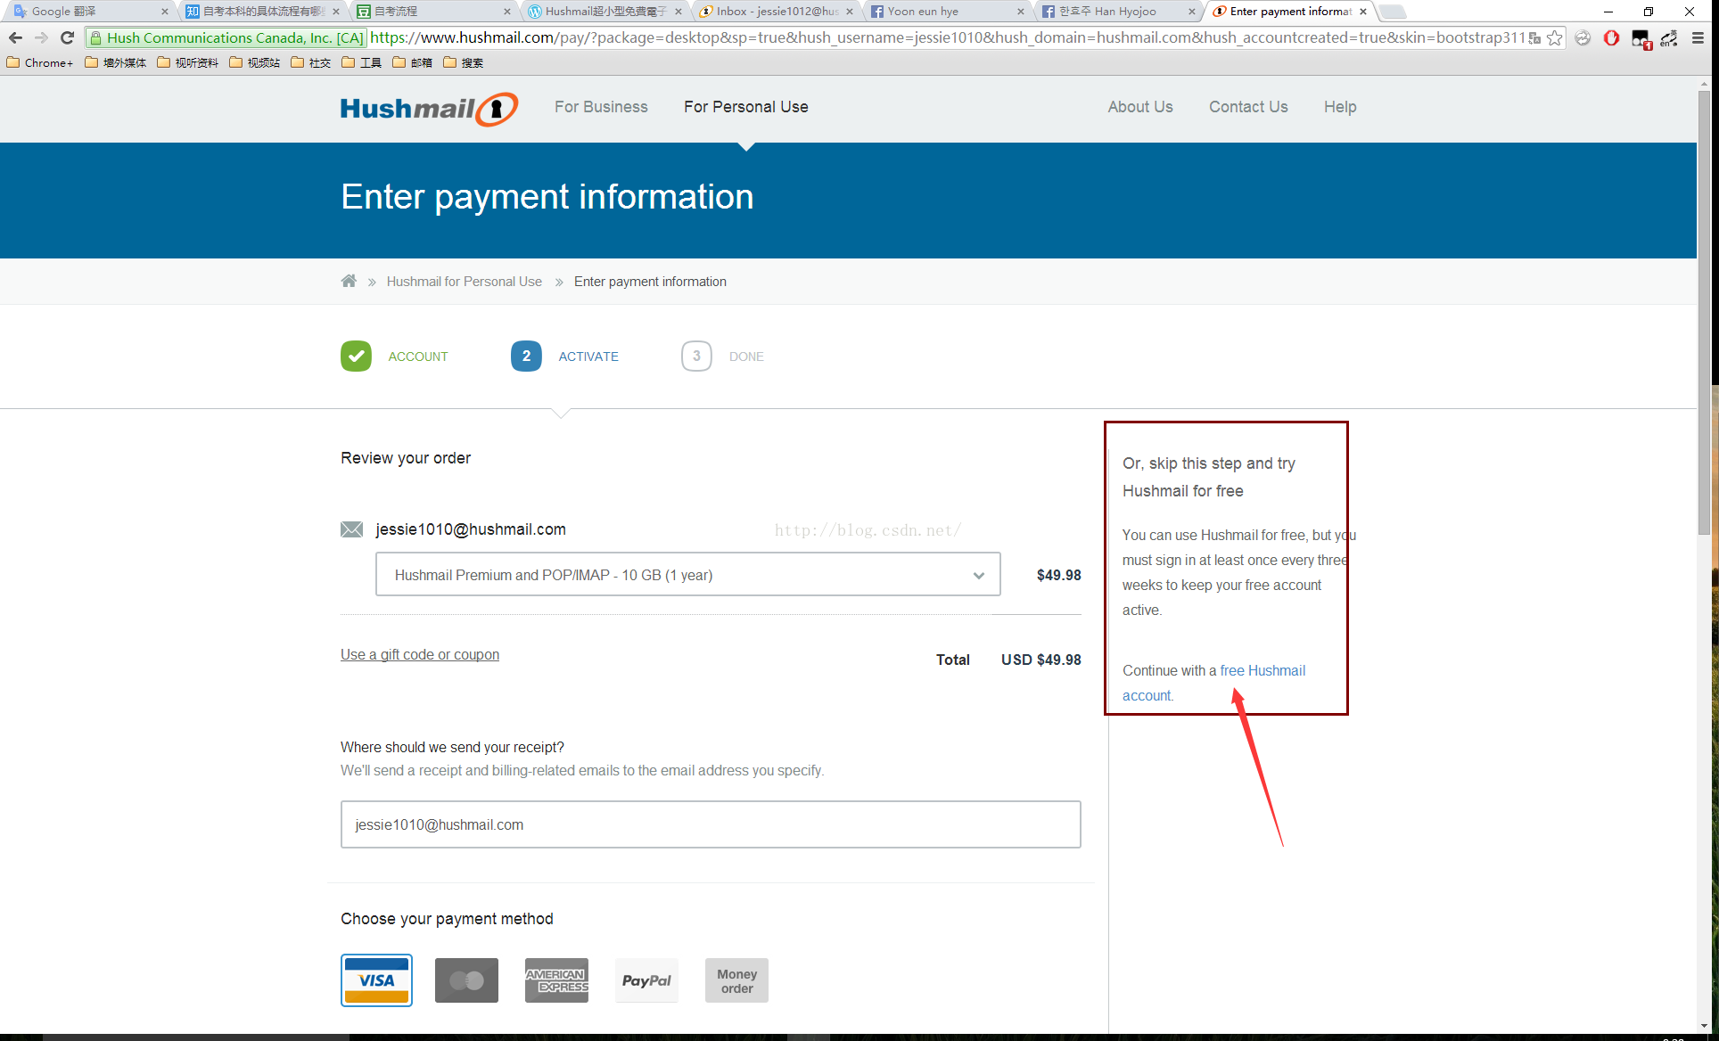Click the step 2 ACTIVATE badge

coord(526,356)
